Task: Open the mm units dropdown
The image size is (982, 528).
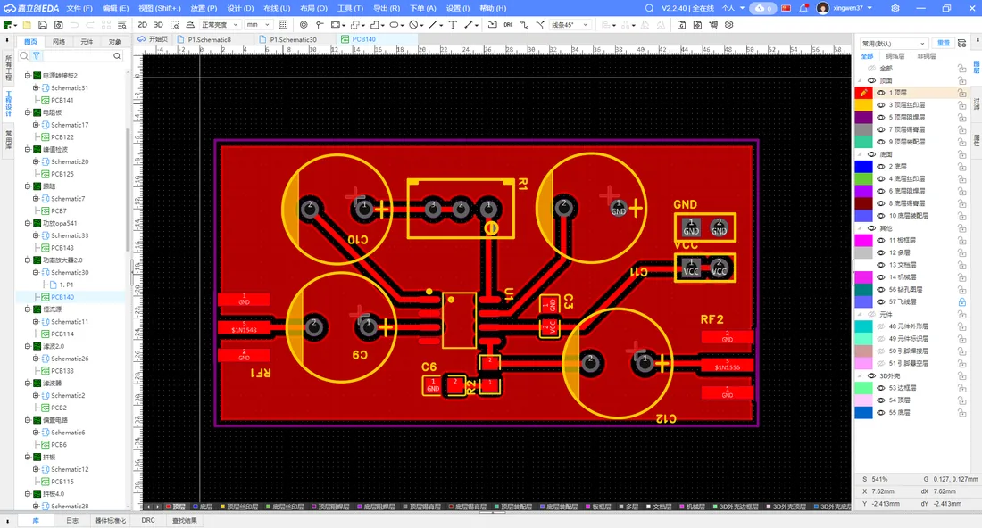Action: pos(257,25)
